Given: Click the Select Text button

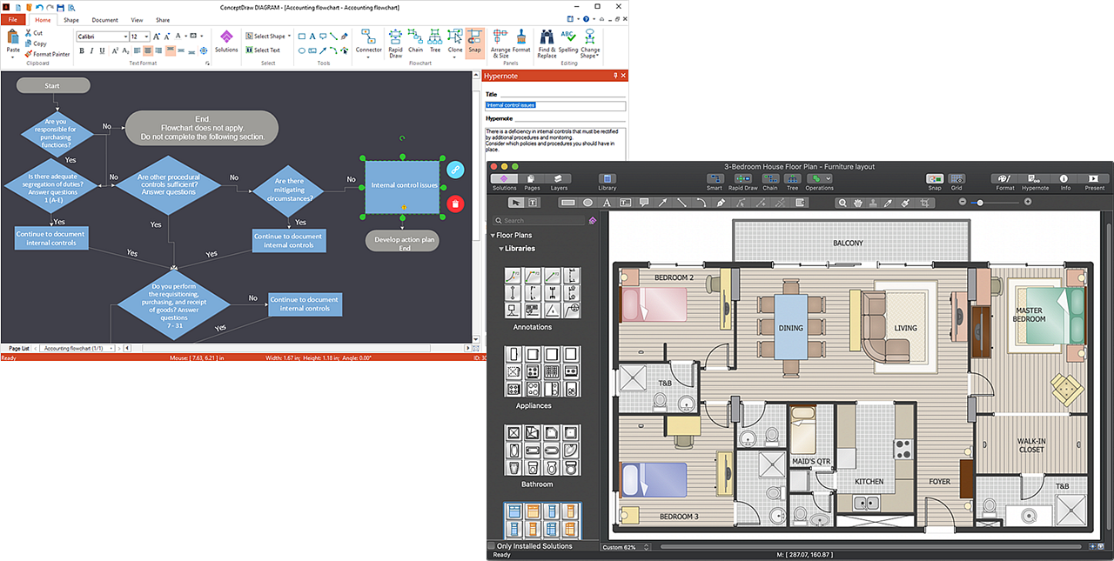Looking at the screenshot, I should coord(262,50).
